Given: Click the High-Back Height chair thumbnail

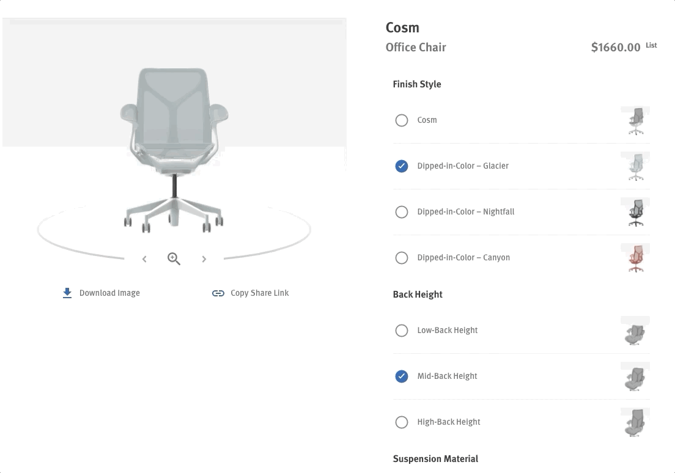Looking at the screenshot, I should tap(635, 422).
